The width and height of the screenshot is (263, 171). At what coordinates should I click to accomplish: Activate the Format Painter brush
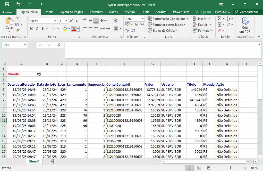coord(18,30)
